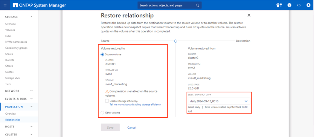Select the Source volume radio button
314x137 pixels.
click(103, 54)
